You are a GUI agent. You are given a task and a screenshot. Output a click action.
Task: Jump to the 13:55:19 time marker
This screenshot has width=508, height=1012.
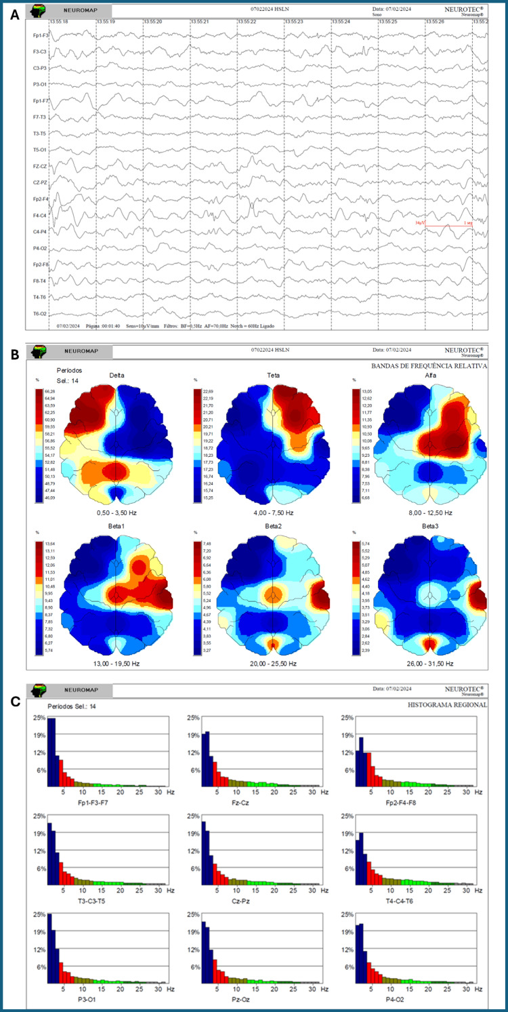tap(106, 22)
